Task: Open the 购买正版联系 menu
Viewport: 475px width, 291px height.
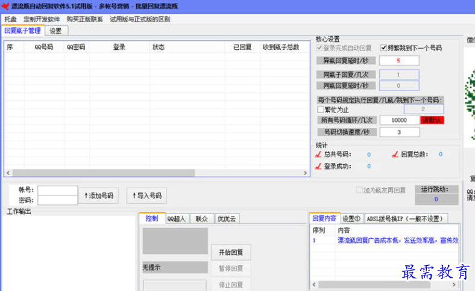Action: (x=85, y=19)
